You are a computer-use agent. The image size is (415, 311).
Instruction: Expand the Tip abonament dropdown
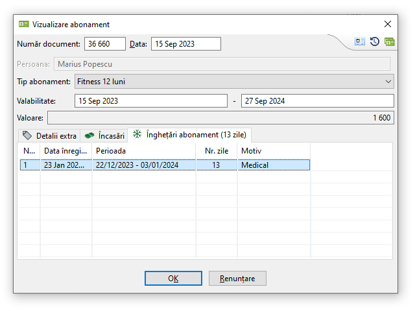pos(388,82)
